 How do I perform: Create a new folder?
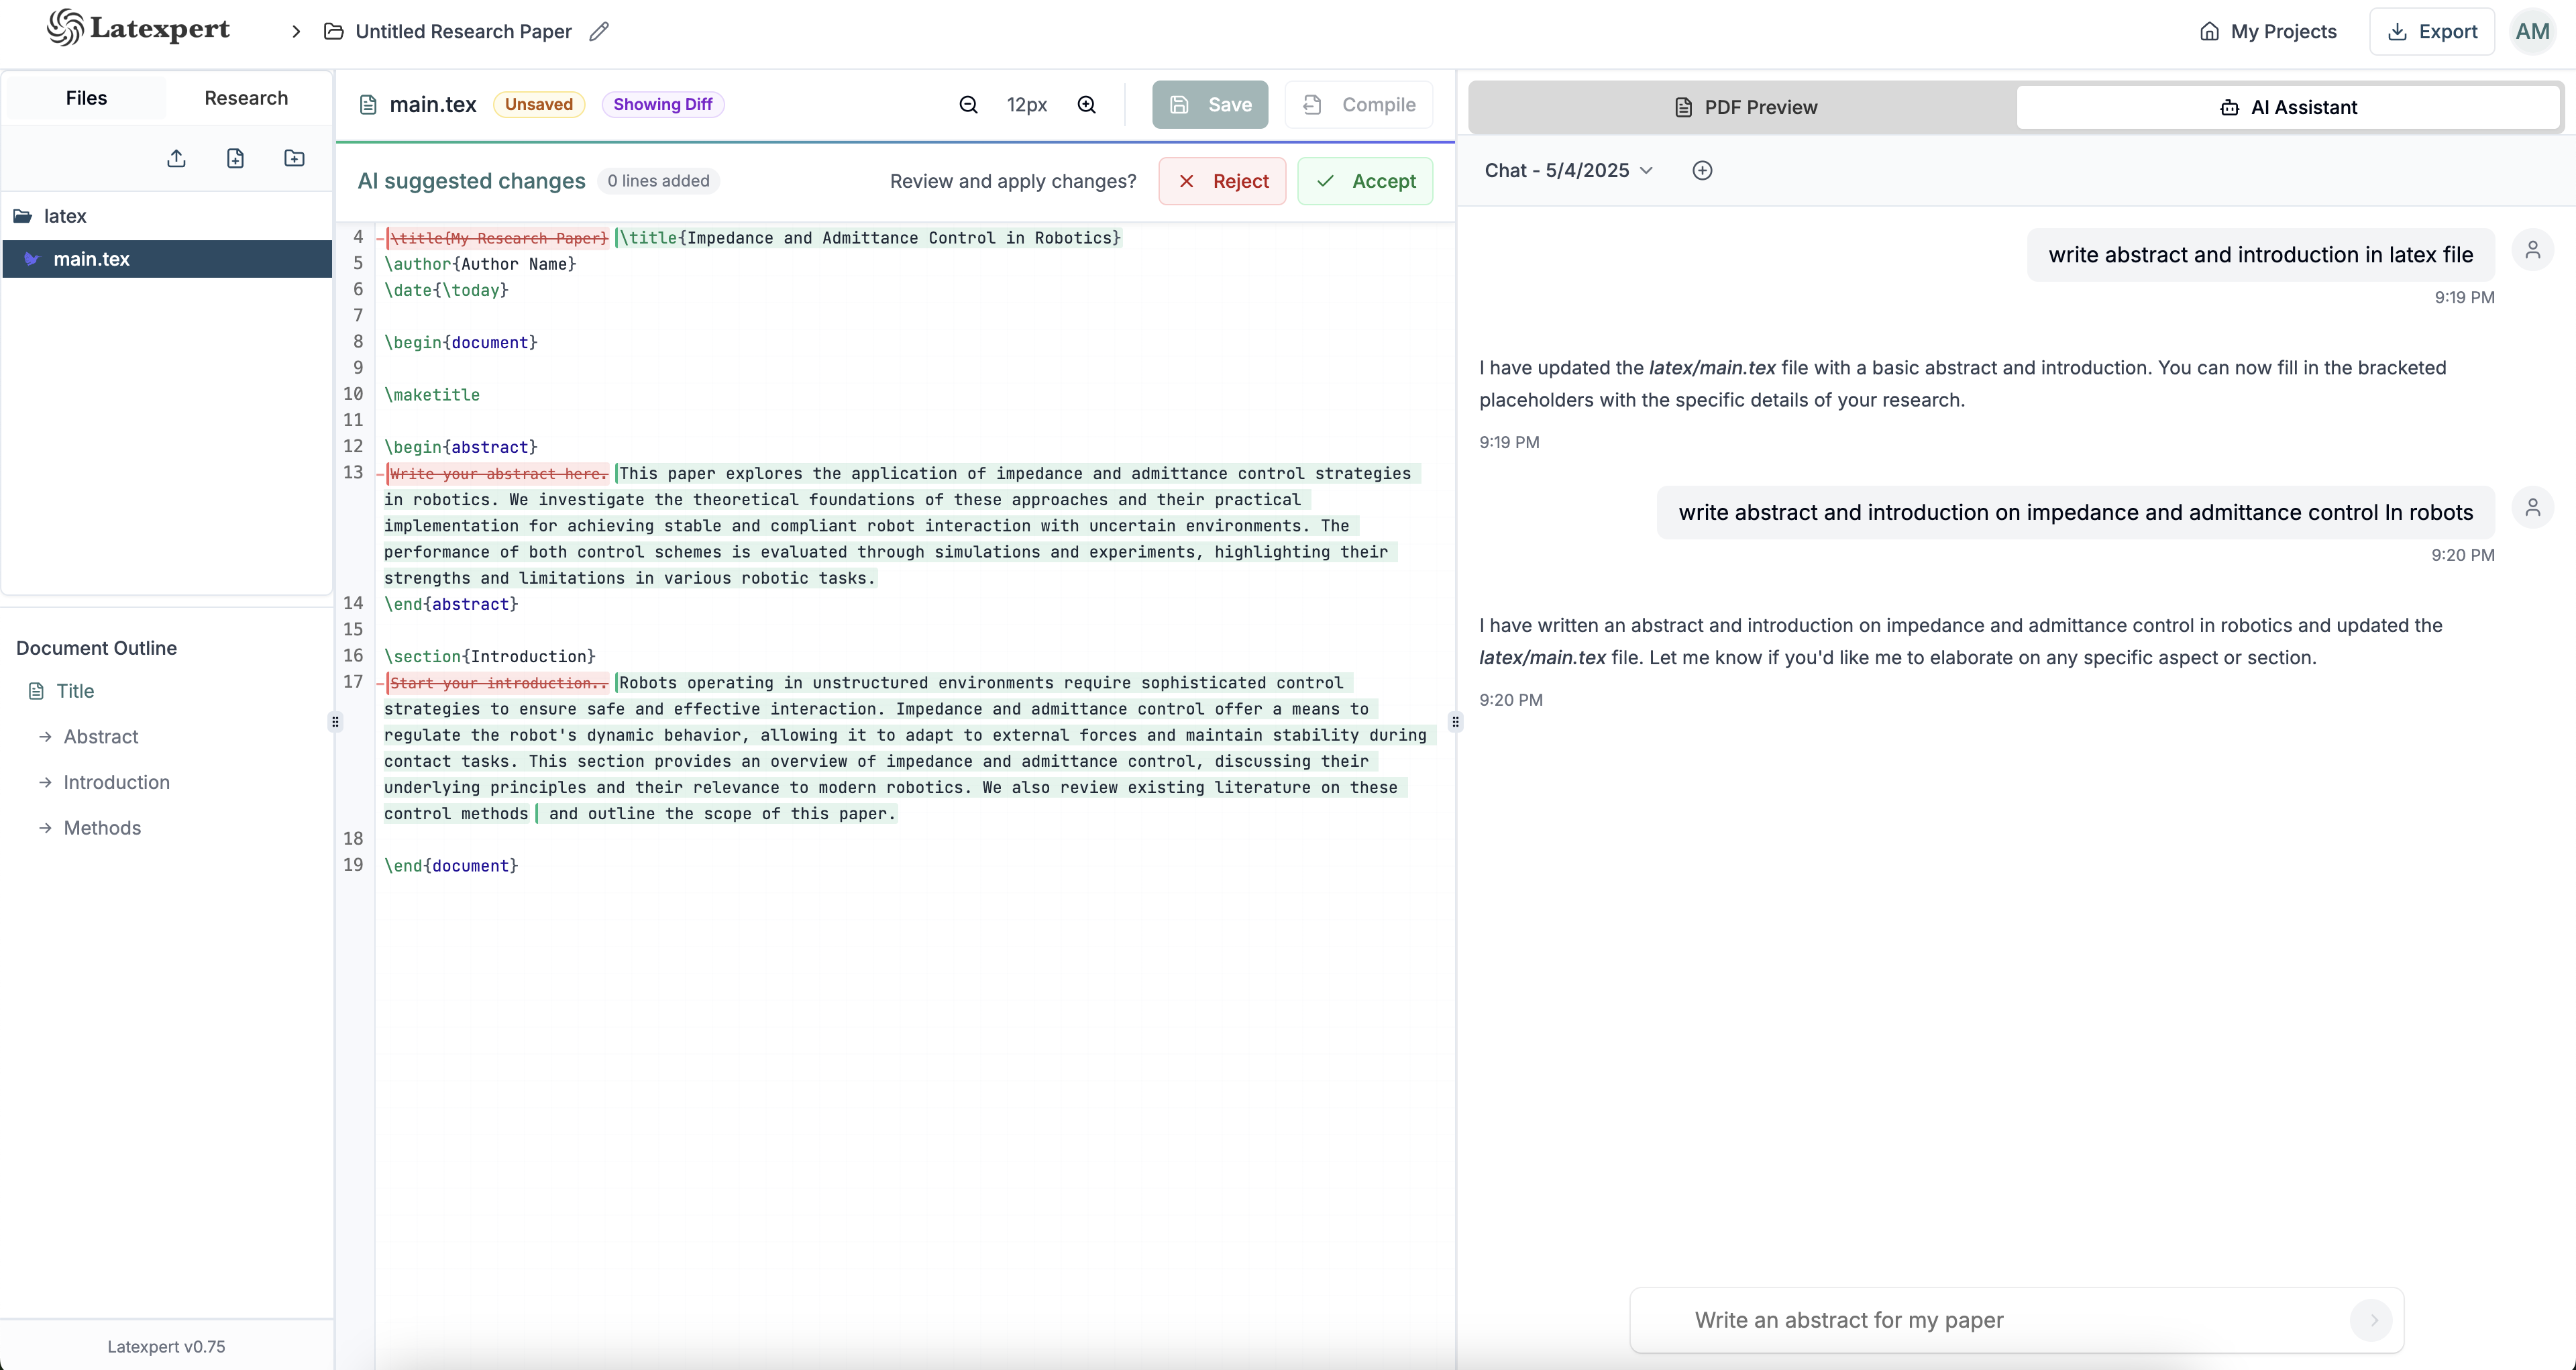pyautogui.click(x=294, y=158)
